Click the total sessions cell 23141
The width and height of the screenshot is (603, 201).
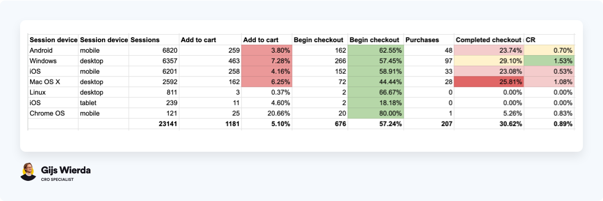154,124
